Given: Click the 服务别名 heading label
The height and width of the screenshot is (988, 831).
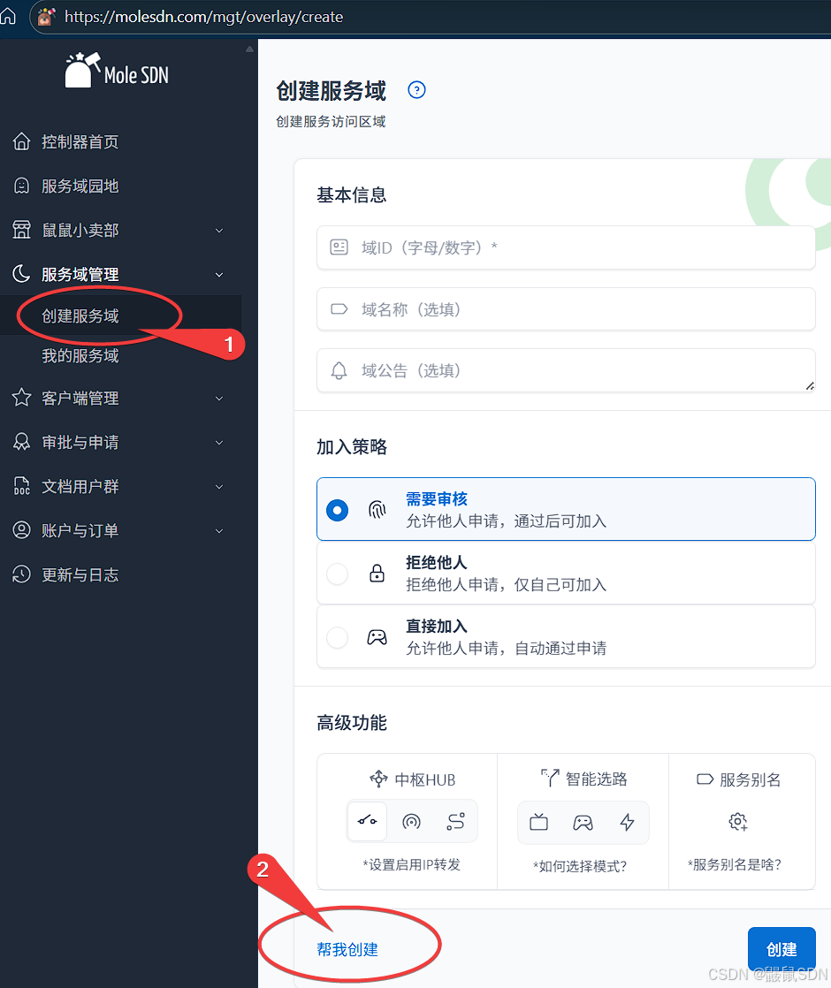Looking at the screenshot, I should 750,779.
